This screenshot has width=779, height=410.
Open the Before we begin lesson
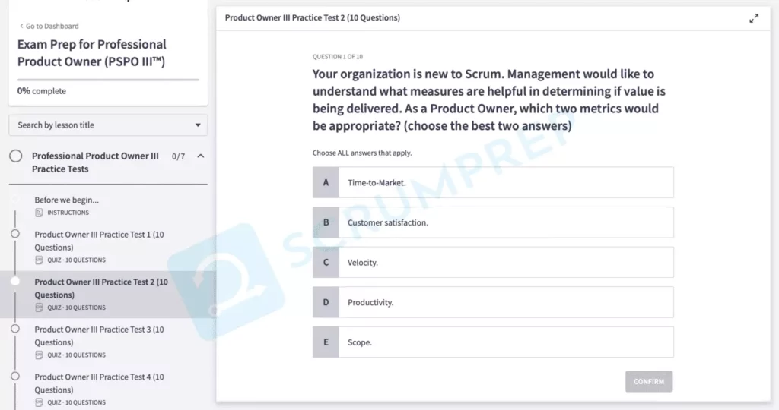67,200
